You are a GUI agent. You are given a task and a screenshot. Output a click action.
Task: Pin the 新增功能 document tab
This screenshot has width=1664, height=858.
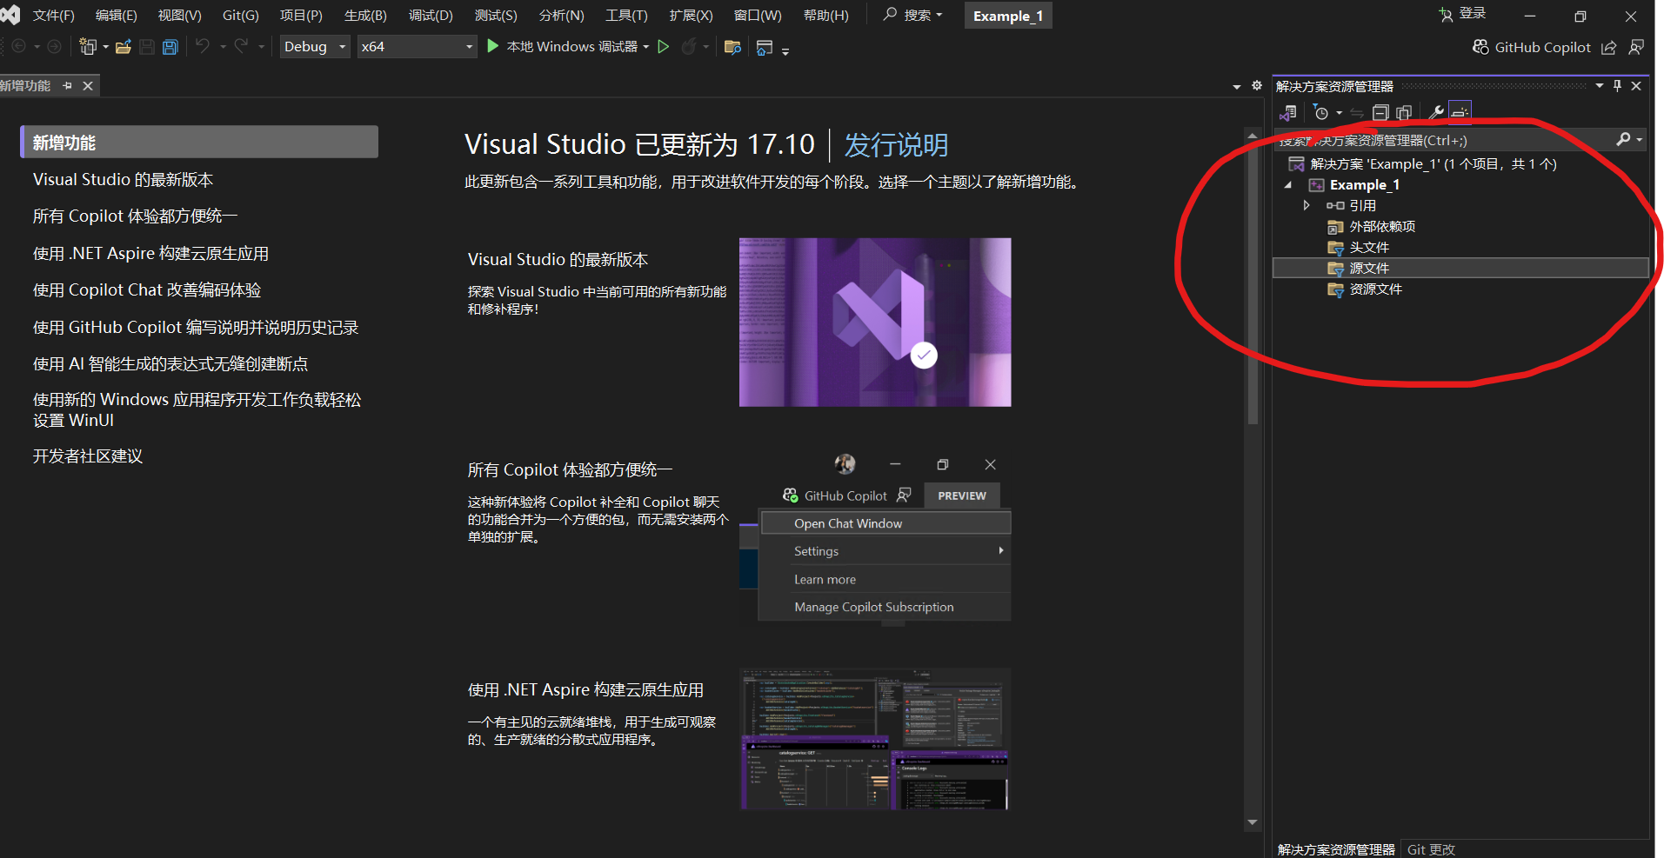(67, 85)
